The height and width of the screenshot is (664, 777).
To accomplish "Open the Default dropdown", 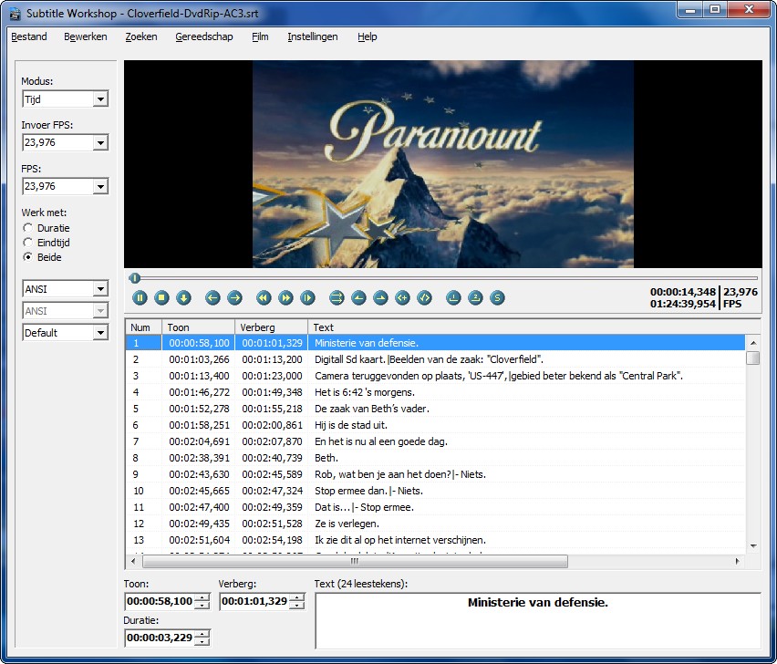I will (x=100, y=333).
